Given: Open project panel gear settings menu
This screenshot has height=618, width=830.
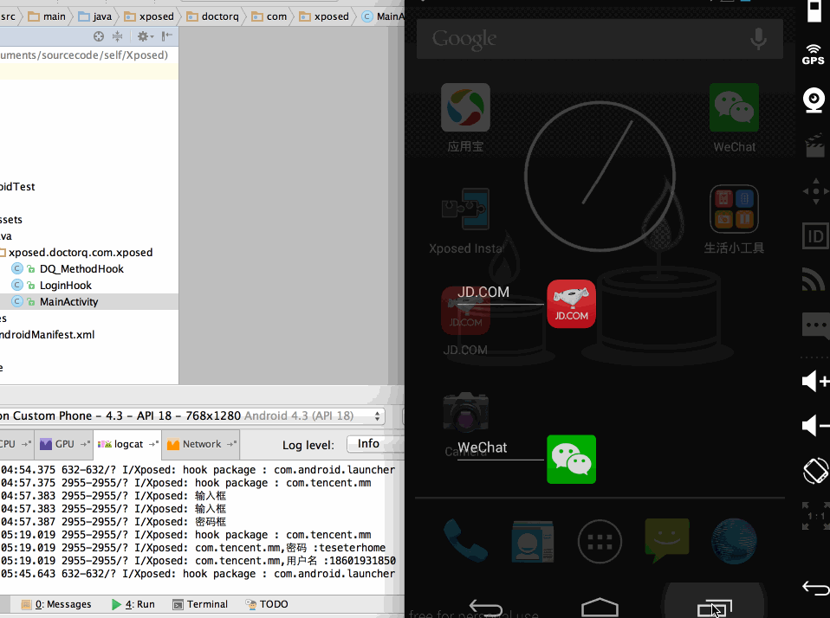Looking at the screenshot, I should pyautogui.click(x=144, y=36).
